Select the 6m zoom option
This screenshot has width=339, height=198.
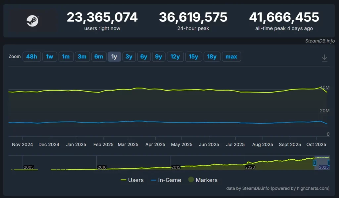(x=99, y=57)
